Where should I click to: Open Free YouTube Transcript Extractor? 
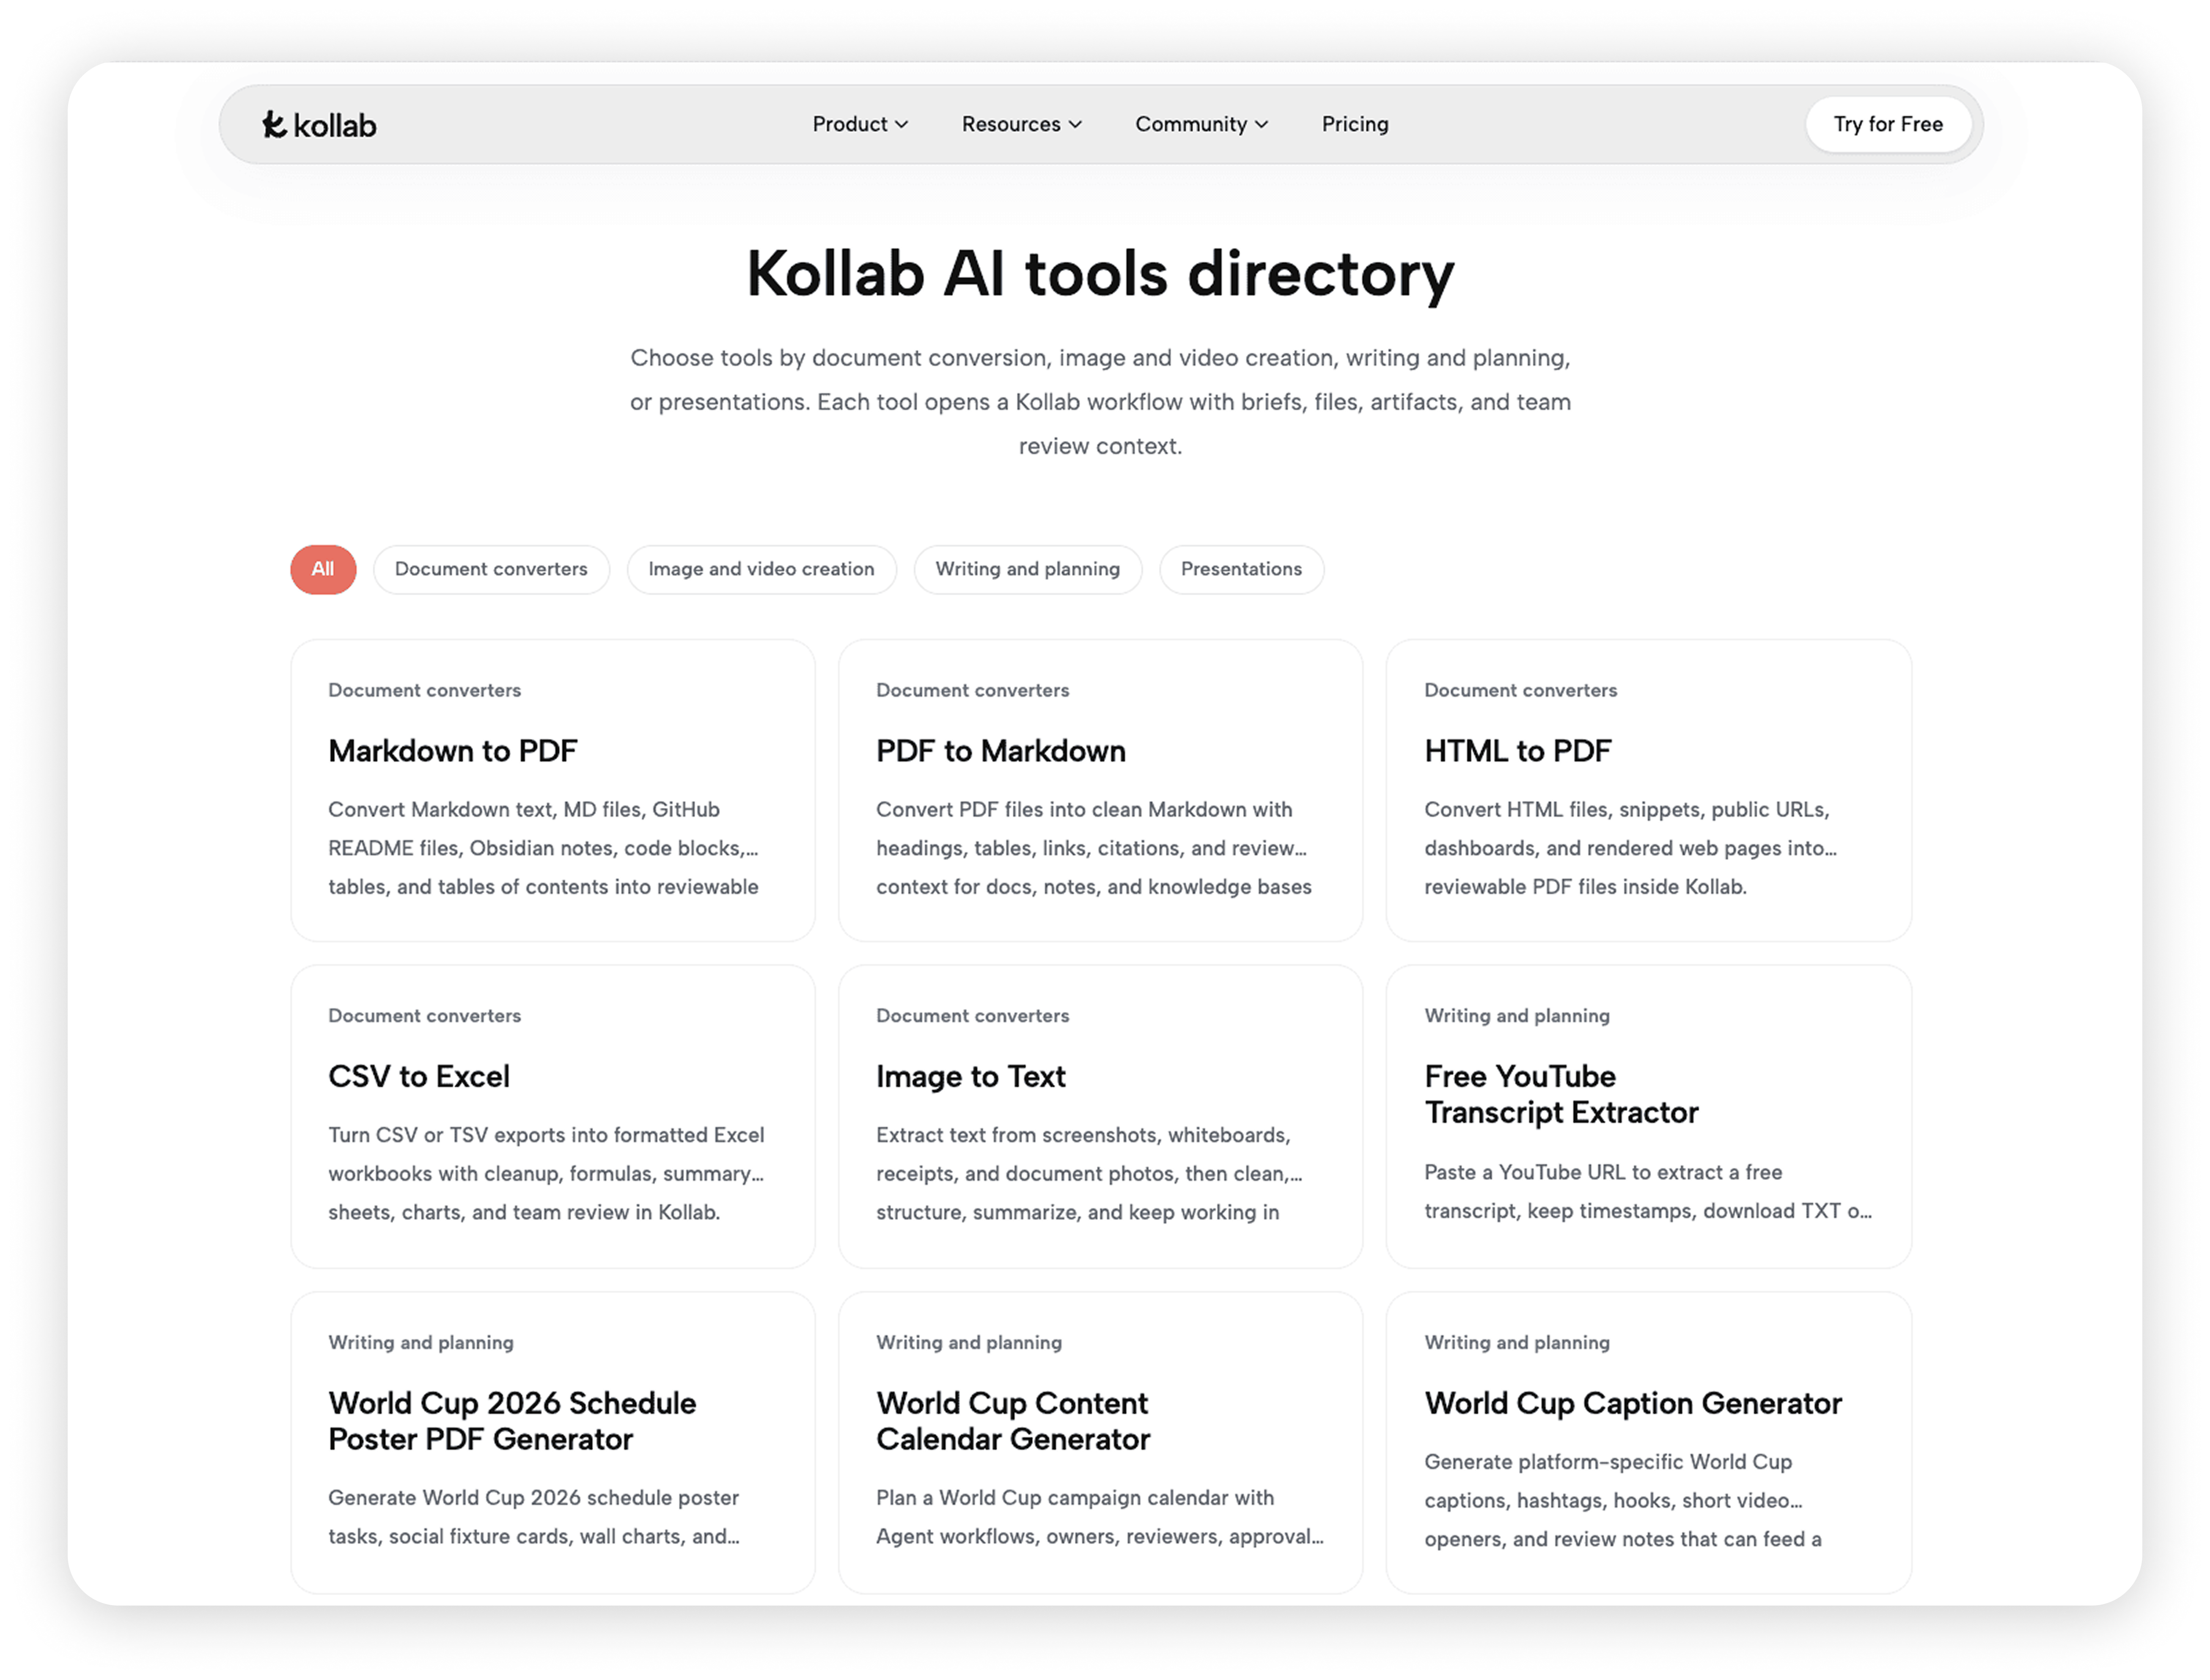click(x=1648, y=1117)
